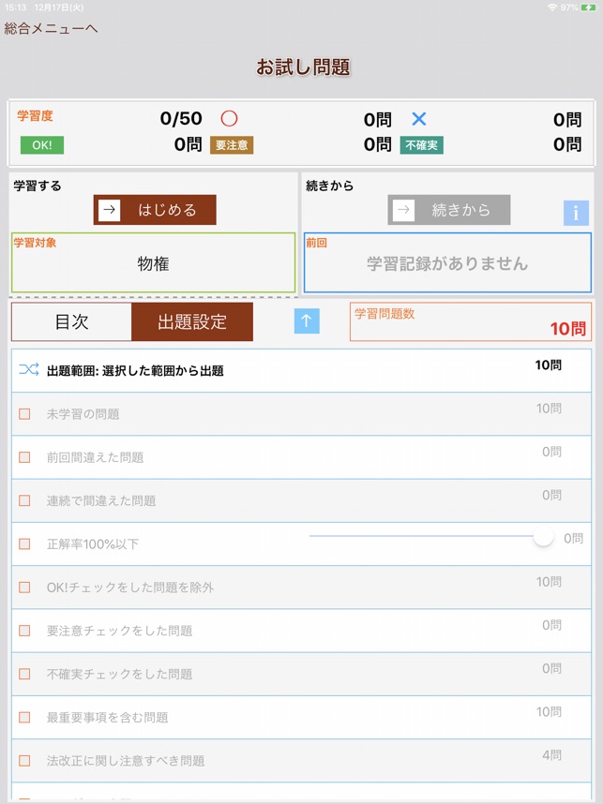Screen dimensions: 603x804
Task: Tap the green OK! badge
Action: coord(42,145)
